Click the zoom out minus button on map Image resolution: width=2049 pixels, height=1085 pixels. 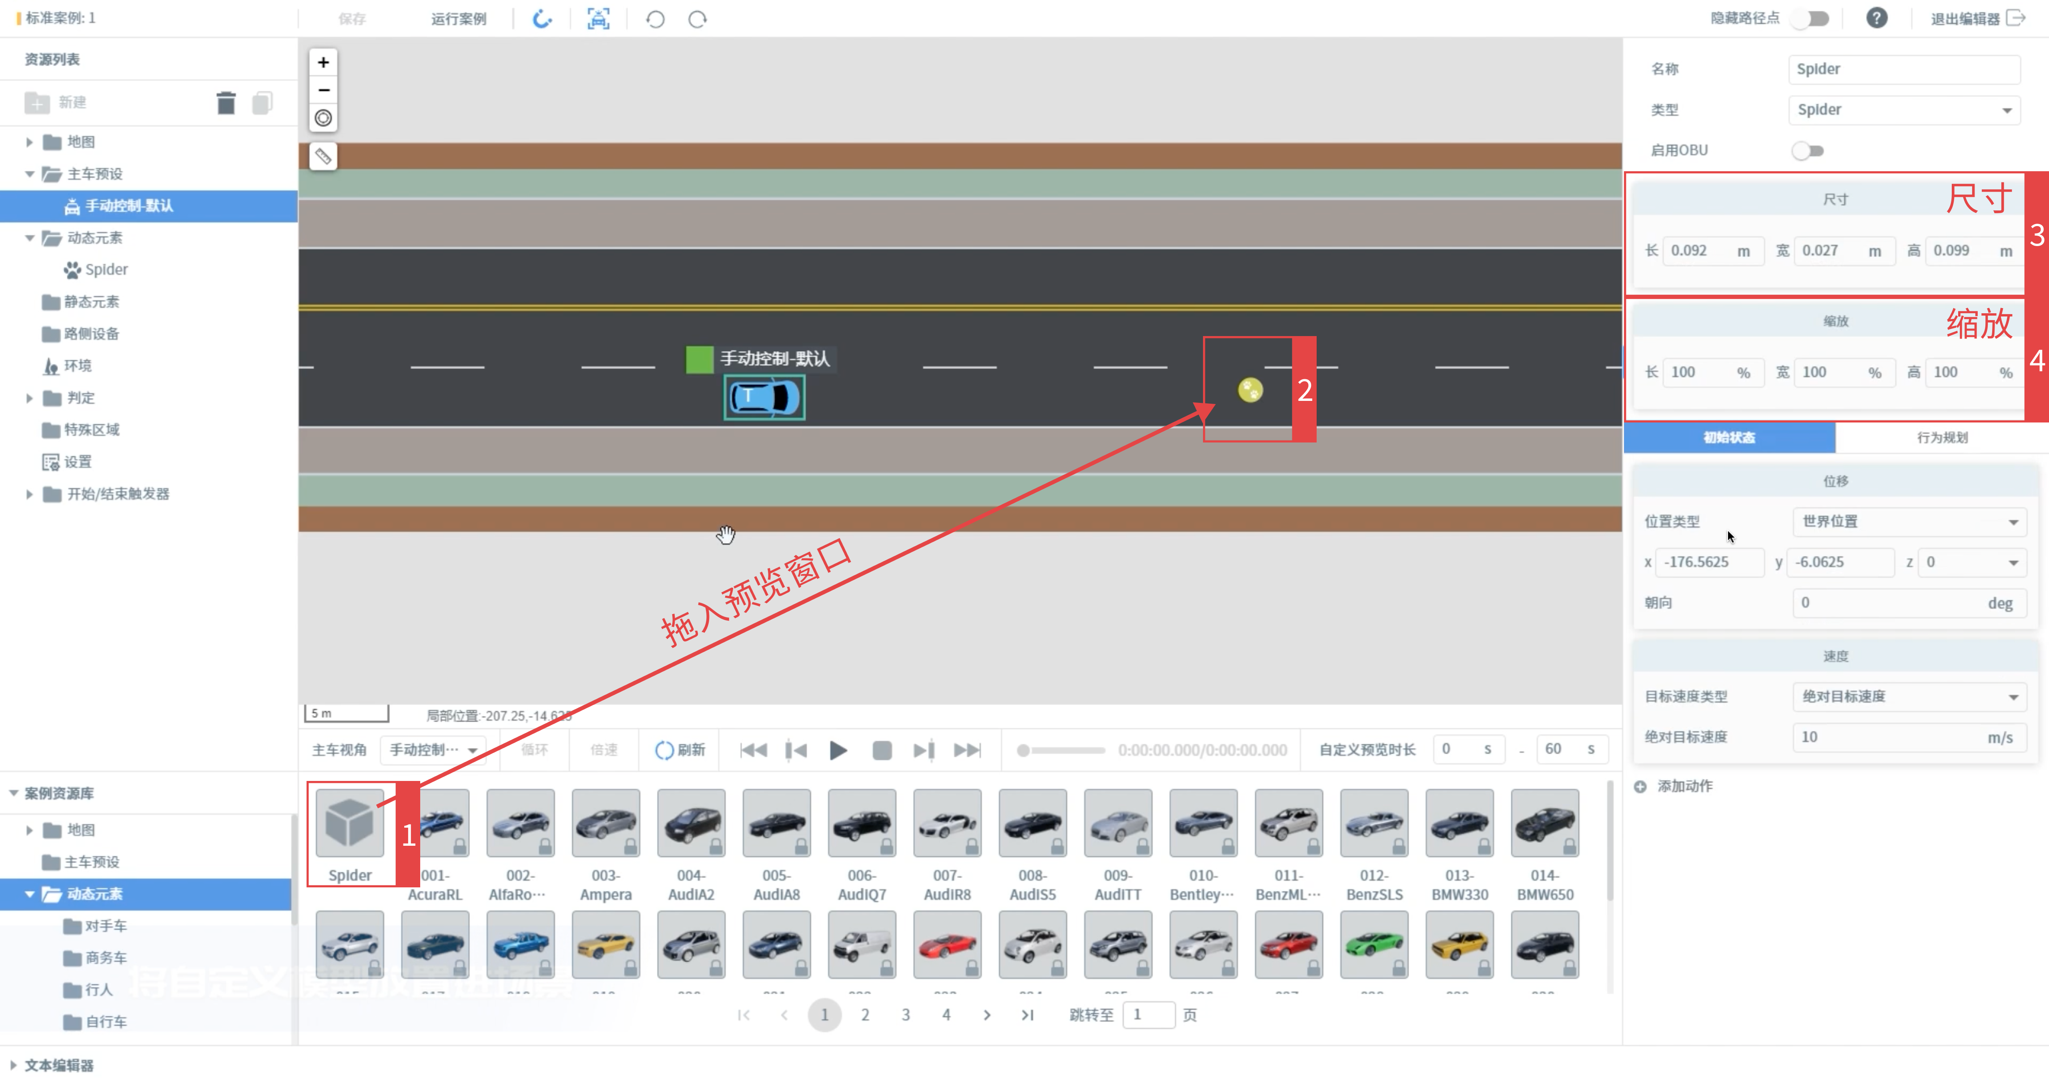(323, 90)
